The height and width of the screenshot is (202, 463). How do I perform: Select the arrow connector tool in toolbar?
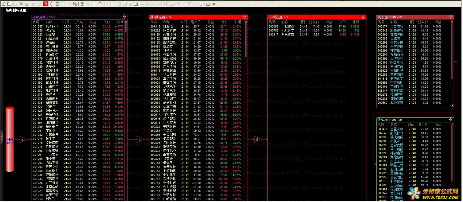(69, 4)
